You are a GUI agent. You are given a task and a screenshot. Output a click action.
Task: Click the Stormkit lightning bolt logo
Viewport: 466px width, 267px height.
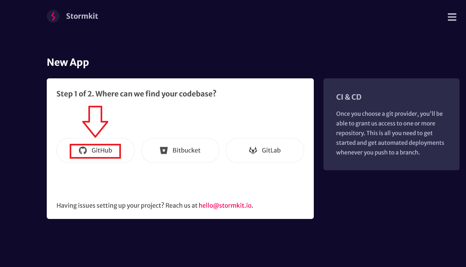point(53,16)
